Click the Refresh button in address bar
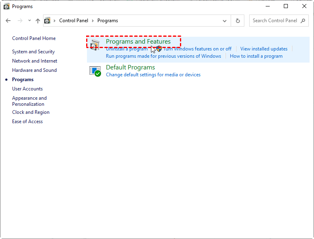 coord(238,21)
